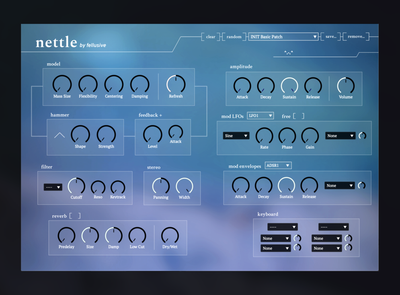Click left keyboard second row amount knob
Screen dimensions: 400x295
tap(297, 248)
